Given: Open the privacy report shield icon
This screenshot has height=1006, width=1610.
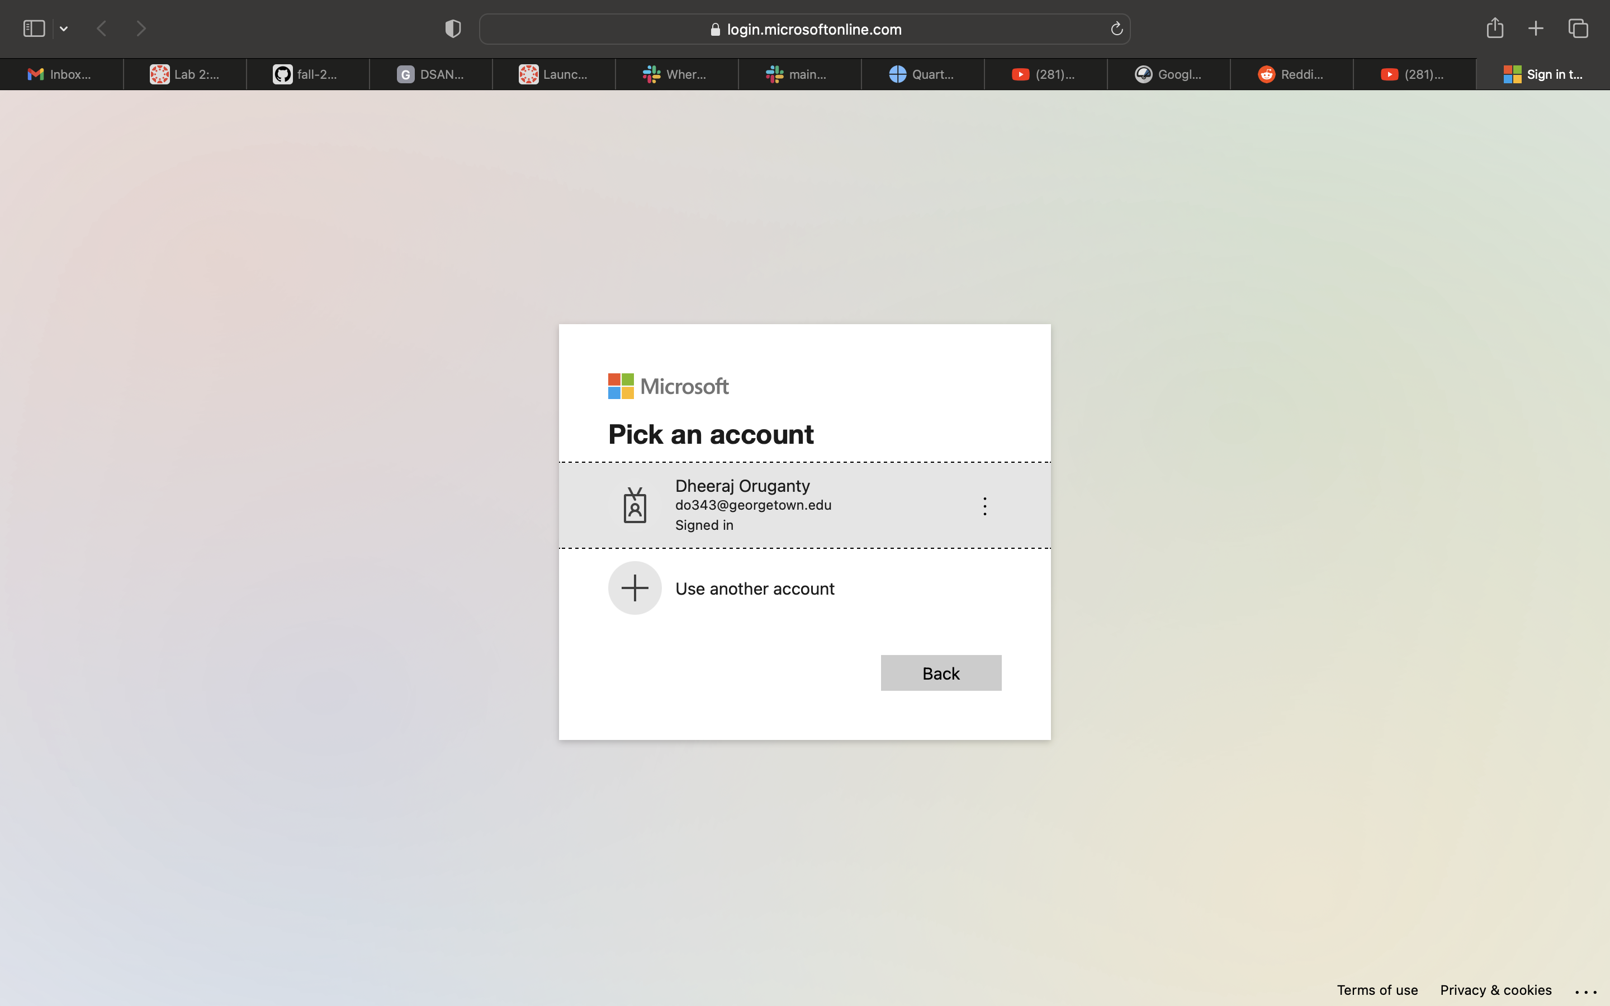Looking at the screenshot, I should click(x=453, y=29).
